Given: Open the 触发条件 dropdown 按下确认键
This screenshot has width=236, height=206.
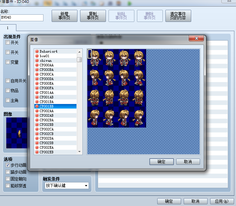Looking at the screenshot, I should (67, 185).
